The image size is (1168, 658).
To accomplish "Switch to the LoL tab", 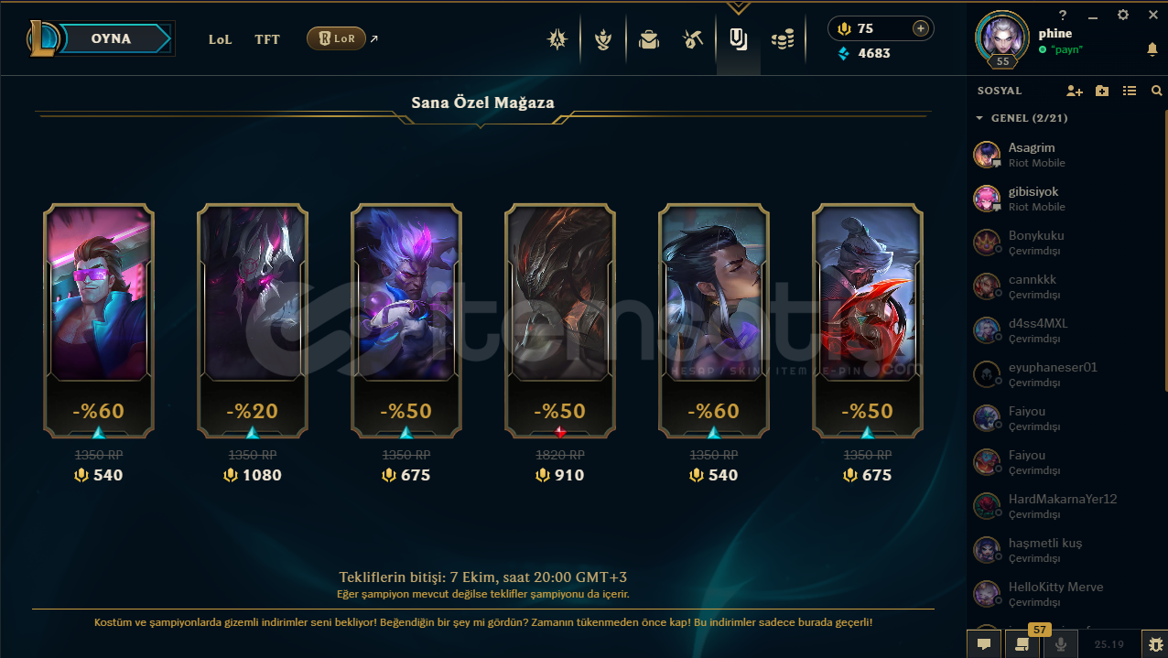I will click(220, 39).
